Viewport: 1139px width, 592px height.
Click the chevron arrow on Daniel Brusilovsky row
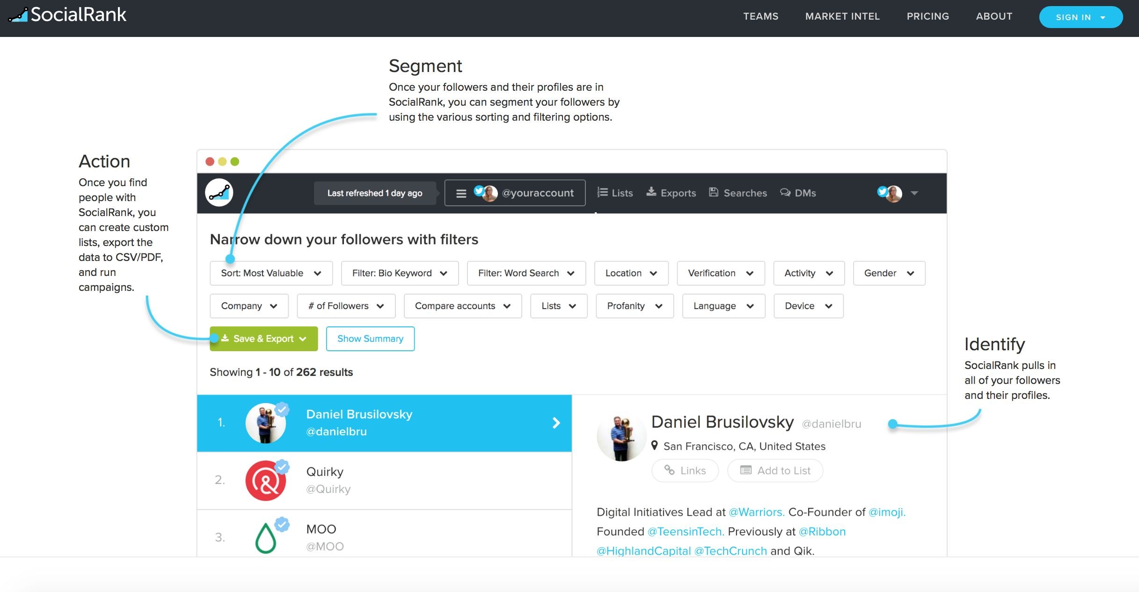[x=556, y=423]
